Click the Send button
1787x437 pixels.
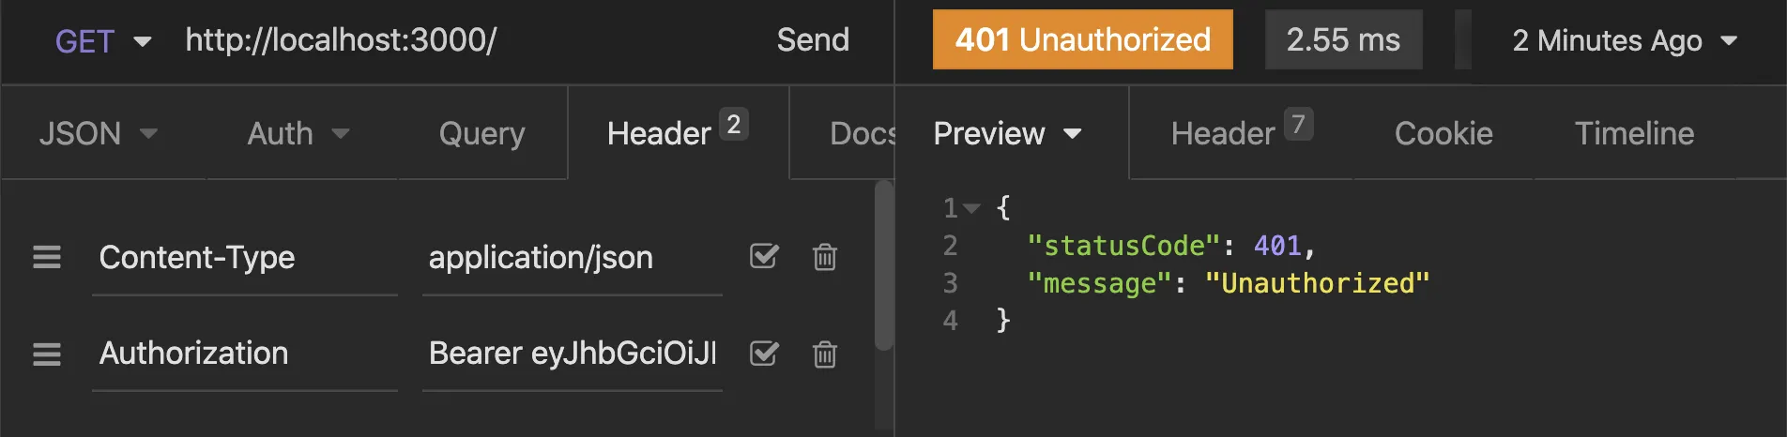click(x=813, y=39)
